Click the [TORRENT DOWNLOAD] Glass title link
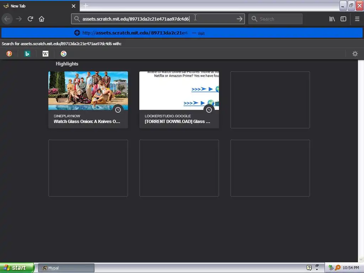The width and height of the screenshot is (364, 273). tap(177, 122)
